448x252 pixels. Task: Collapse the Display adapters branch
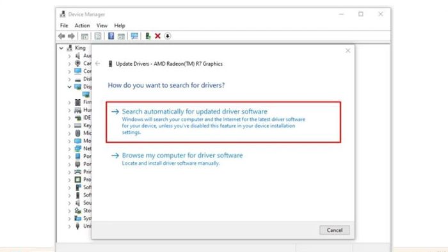click(69, 87)
